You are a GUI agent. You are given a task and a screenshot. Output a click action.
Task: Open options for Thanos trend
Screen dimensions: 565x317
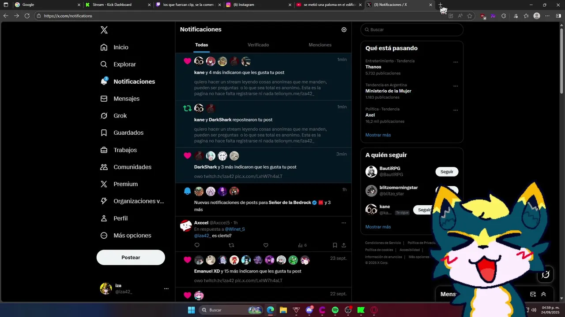point(456,62)
